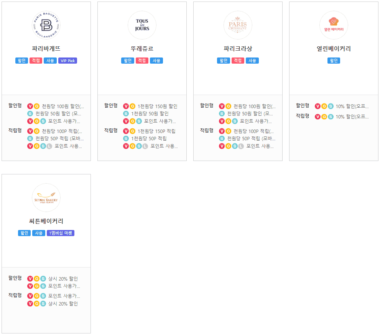Click G badge beside 뚜레쥬르 1천원당 150P 적립

(x=133, y=131)
